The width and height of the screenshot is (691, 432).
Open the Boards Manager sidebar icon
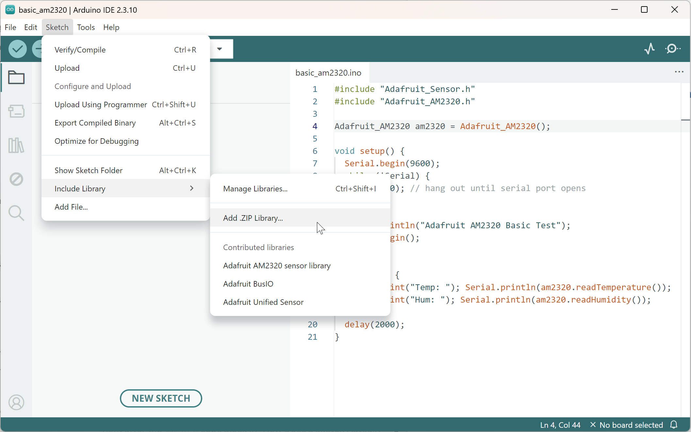pos(16,111)
